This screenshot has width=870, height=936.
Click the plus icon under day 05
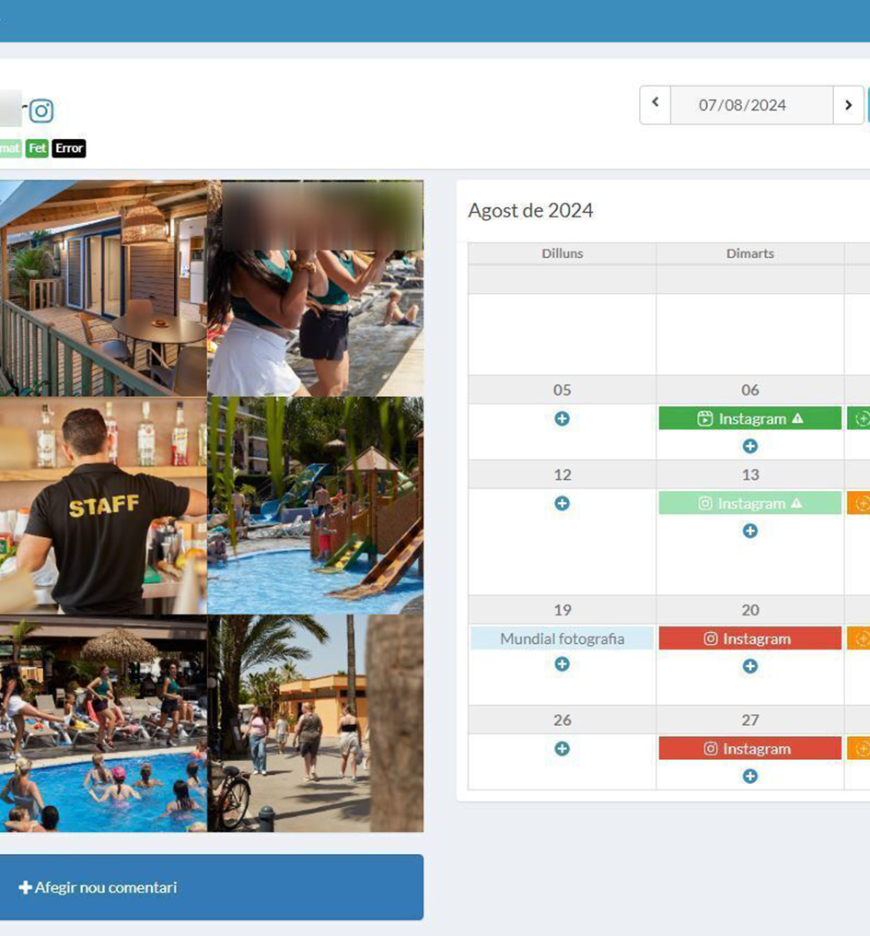pyautogui.click(x=562, y=418)
